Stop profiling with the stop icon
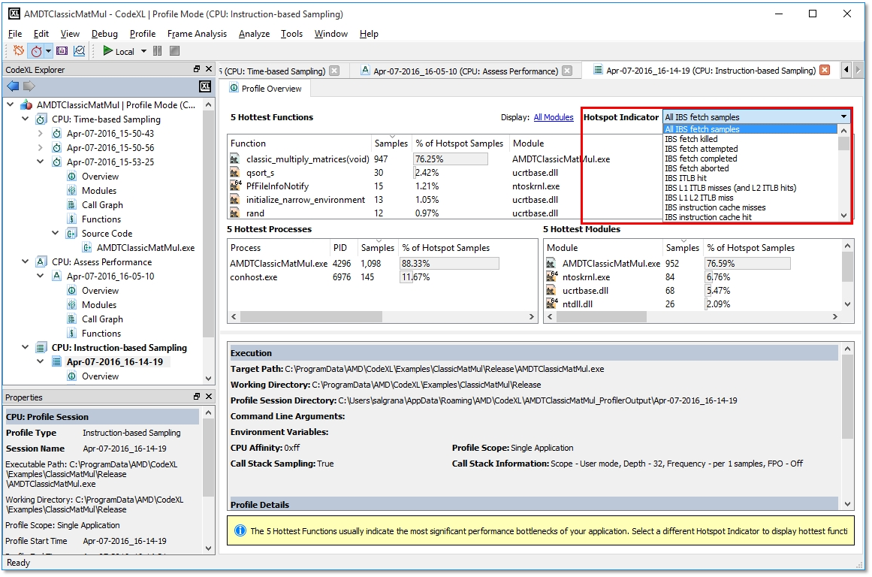This screenshot has height=577, width=872. tap(174, 51)
